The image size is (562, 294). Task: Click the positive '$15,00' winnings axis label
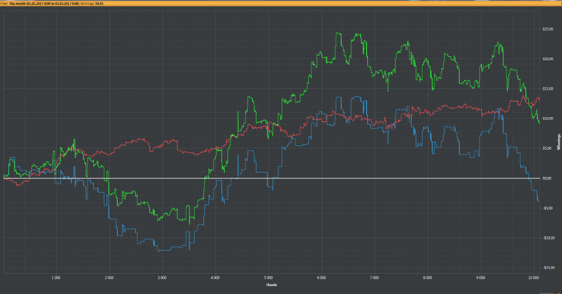pyautogui.click(x=548, y=89)
